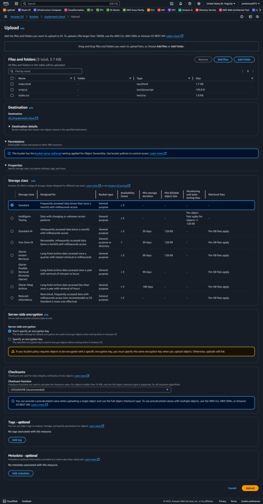
Task: Open the help question mark icon
Action: point(190,3)
